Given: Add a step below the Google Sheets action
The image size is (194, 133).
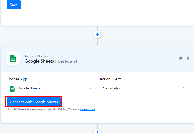Looking at the screenshot, I should pos(97,131).
